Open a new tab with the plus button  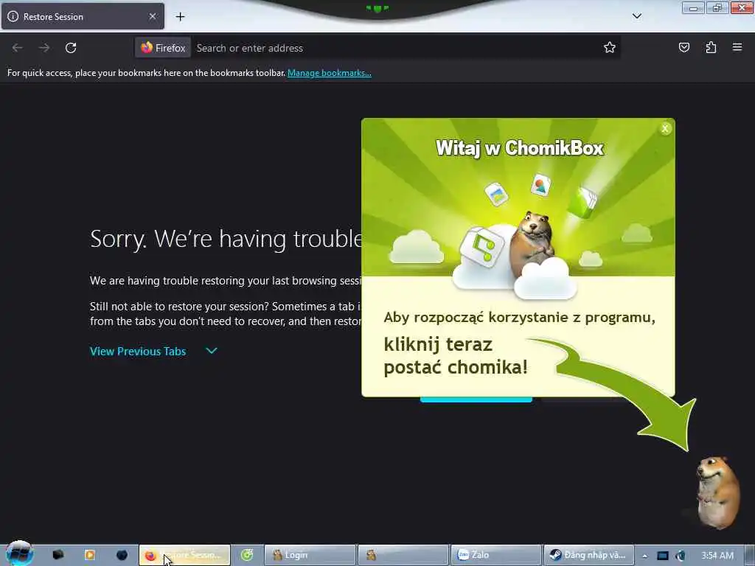tap(180, 17)
